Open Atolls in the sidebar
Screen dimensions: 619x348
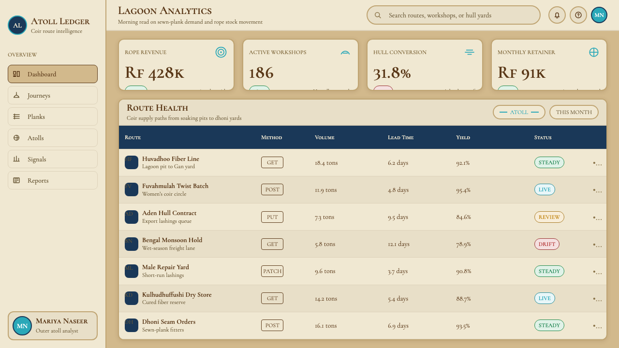pos(53,138)
